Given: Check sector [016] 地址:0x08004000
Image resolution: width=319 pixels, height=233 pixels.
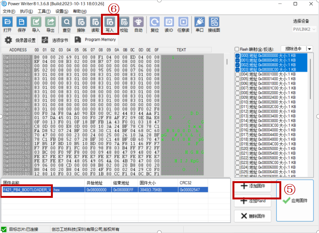Looking at the screenshot, I should click(x=238, y=130).
